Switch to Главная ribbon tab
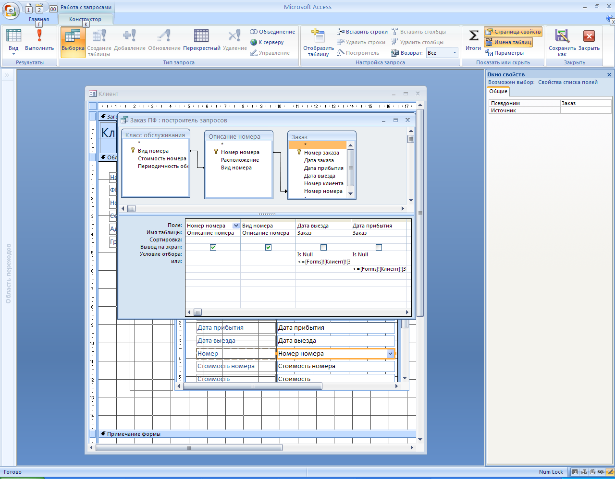Image resolution: width=615 pixels, height=479 pixels. click(x=39, y=19)
